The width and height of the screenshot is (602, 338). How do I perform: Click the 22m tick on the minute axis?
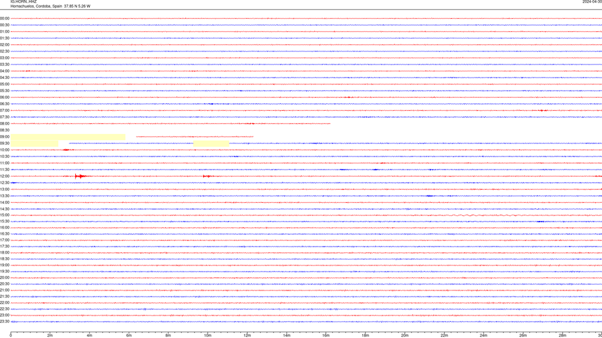click(444, 335)
